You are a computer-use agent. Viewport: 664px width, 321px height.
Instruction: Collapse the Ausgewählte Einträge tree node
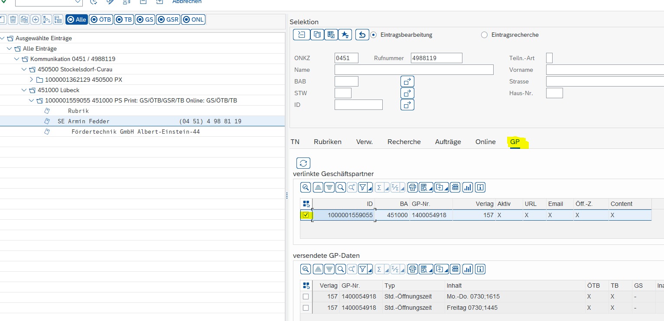tap(2, 38)
